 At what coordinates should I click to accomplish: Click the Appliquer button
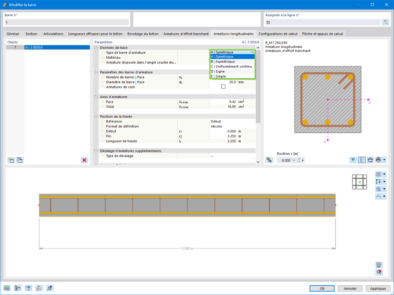click(x=378, y=289)
